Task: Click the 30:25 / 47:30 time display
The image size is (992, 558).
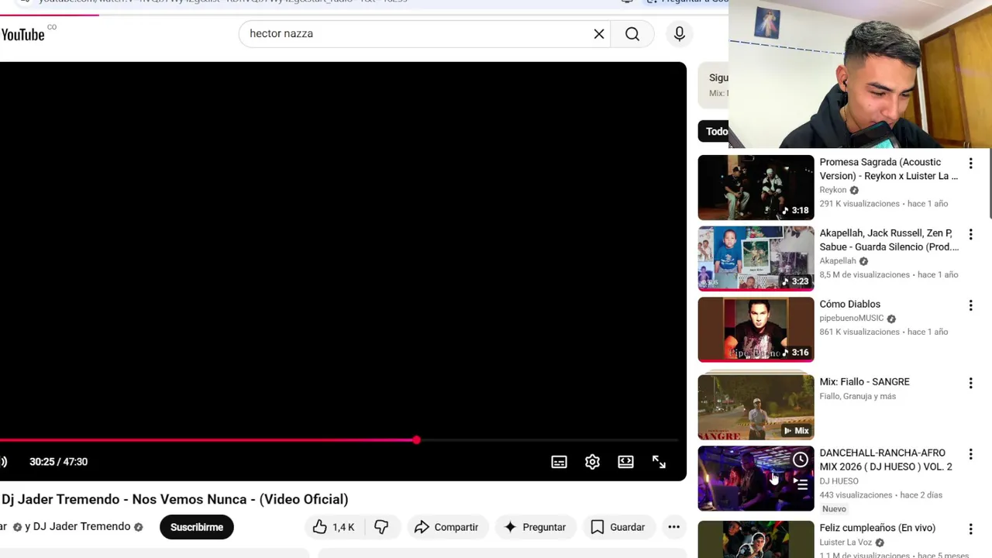Action: pos(58,462)
